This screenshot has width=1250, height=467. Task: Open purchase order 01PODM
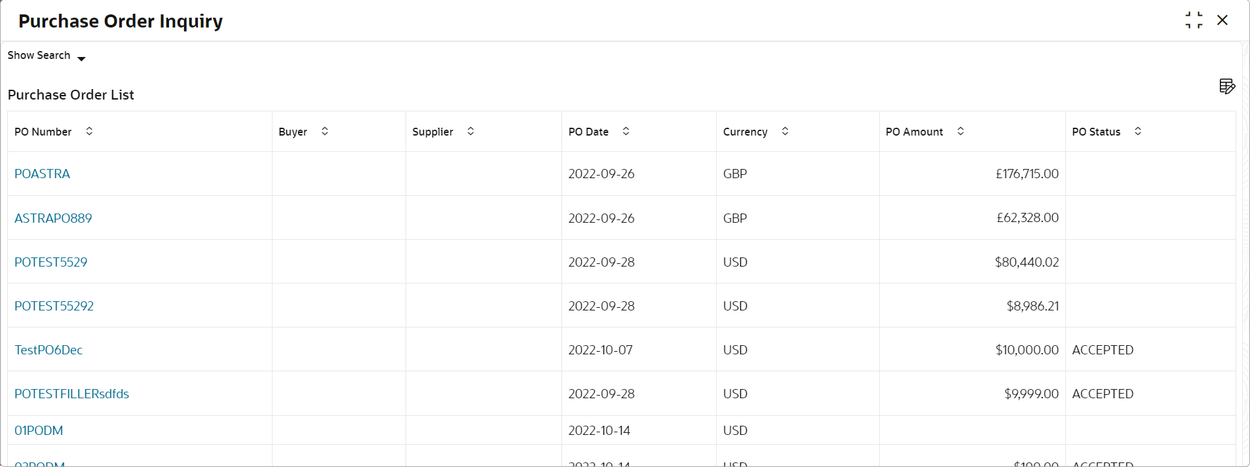39,430
